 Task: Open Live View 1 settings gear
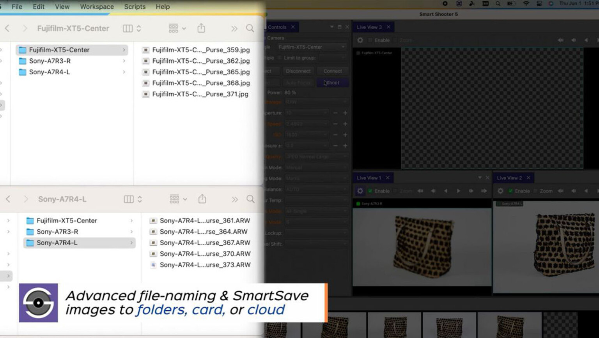pyautogui.click(x=360, y=191)
